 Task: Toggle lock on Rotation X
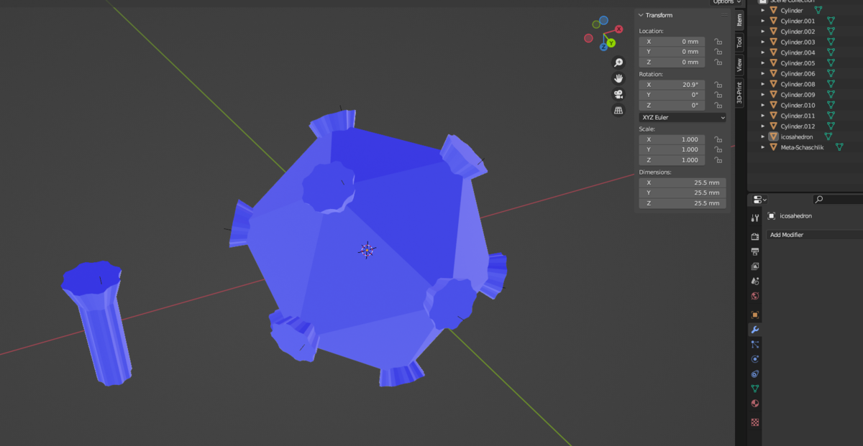[x=718, y=85]
